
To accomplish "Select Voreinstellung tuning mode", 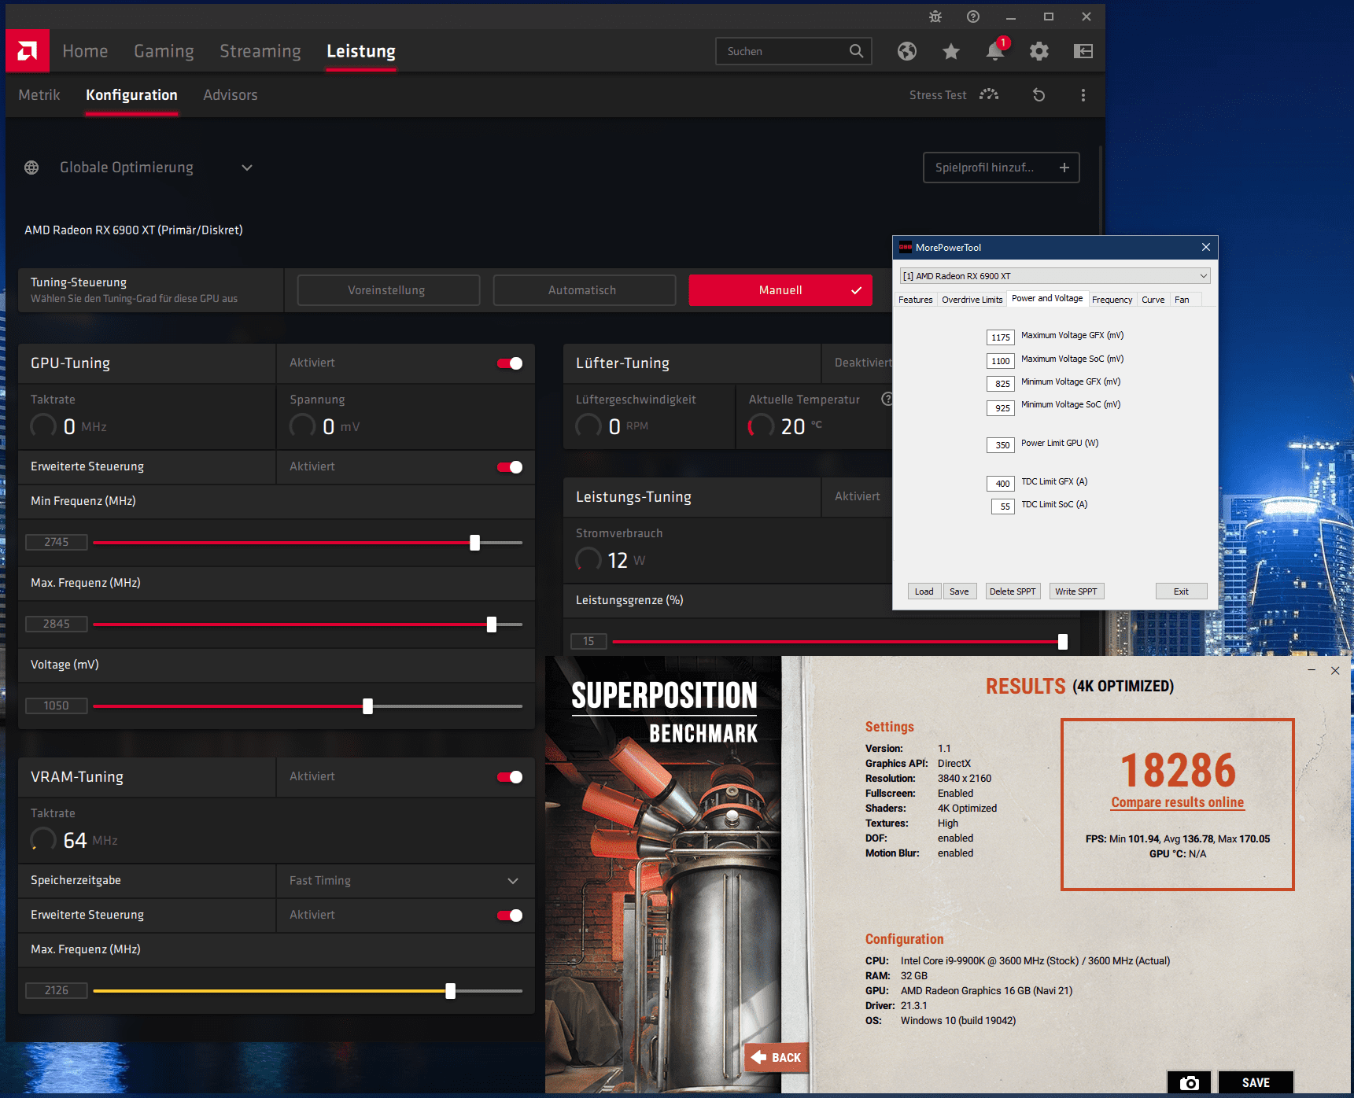I will (x=389, y=290).
